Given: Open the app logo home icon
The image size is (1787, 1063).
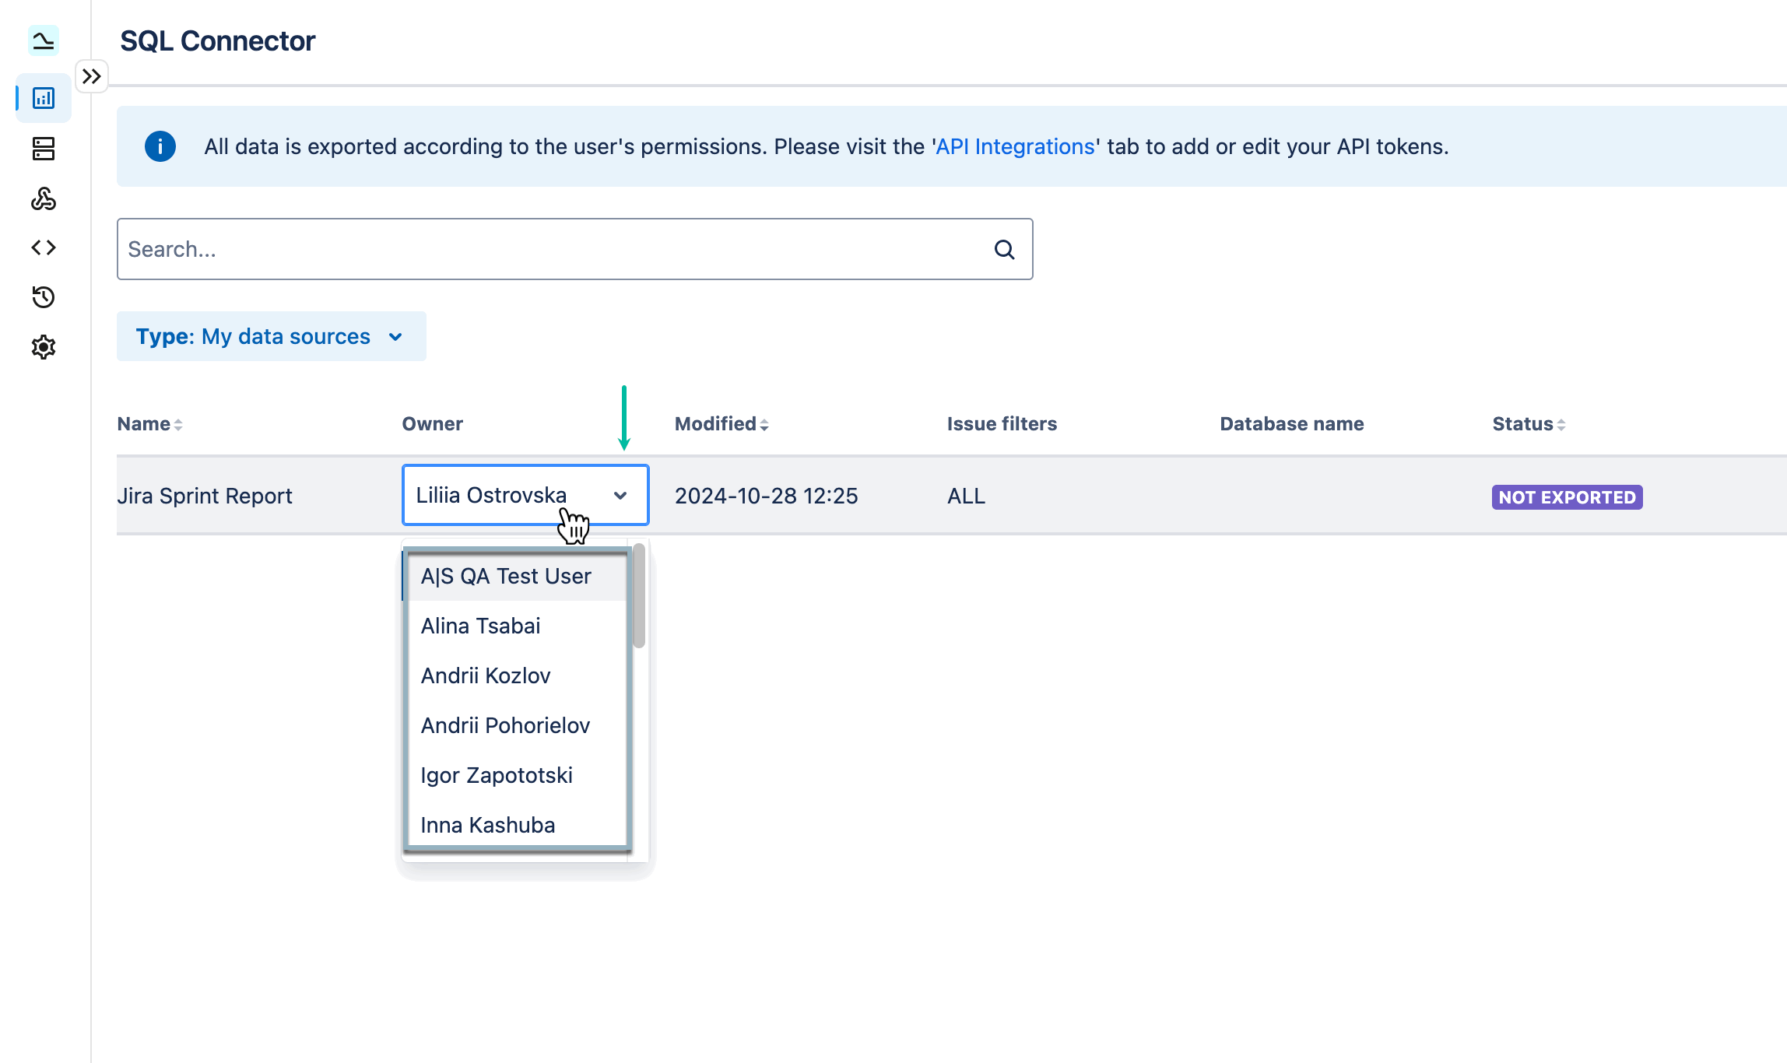Looking at the screenshot, I should click(x=43, y=40).
